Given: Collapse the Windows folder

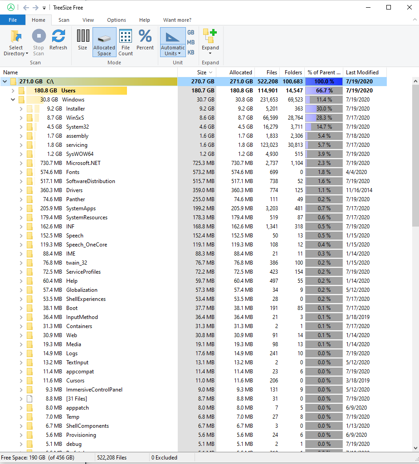Looking at the screenshot, I should click(x=13, y=99).
